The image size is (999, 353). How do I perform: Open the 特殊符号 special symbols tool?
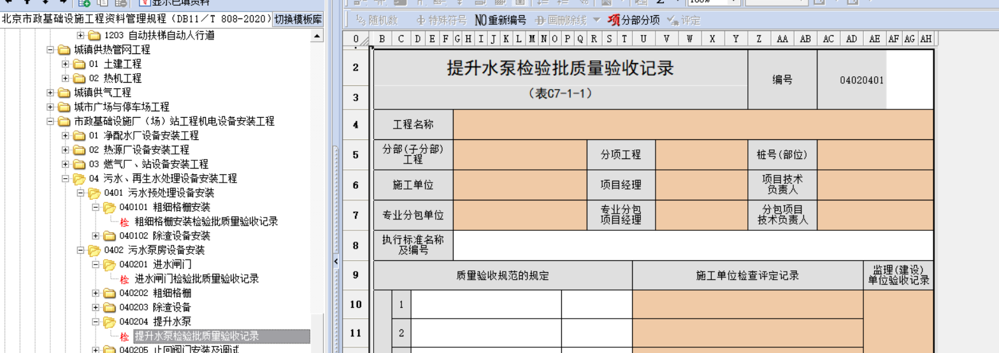[441, 20]
